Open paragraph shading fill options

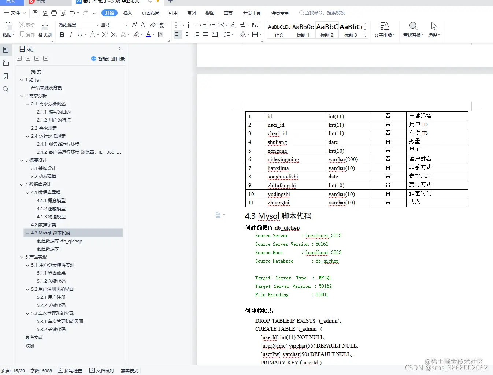(x=244, y=34)
